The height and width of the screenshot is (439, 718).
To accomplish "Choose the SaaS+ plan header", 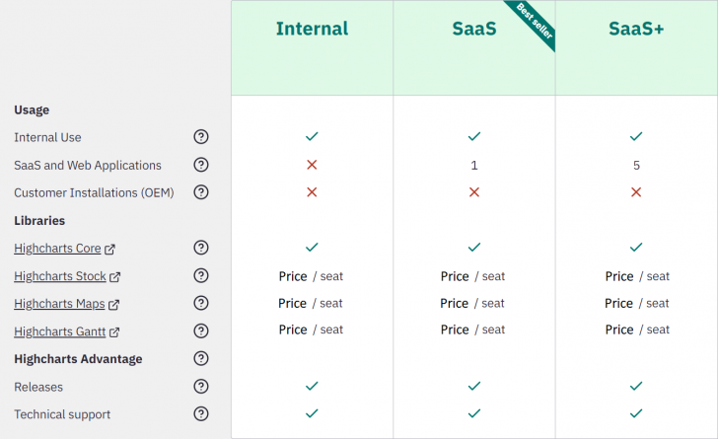I will 636,29.
